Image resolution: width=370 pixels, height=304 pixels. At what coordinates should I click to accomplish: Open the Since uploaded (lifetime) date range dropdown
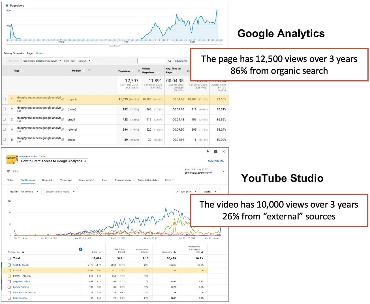click(204, 171)
